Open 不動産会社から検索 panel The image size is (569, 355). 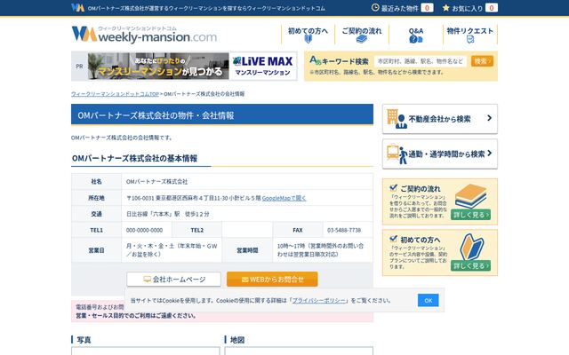[x=440, y=119]
